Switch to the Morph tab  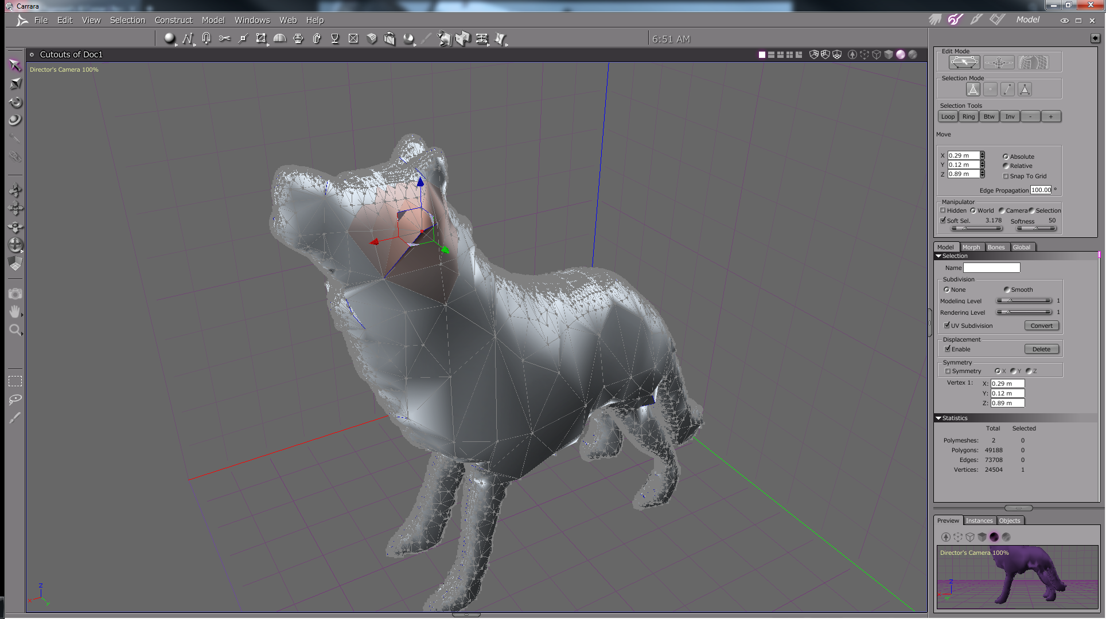pos(971,247)
